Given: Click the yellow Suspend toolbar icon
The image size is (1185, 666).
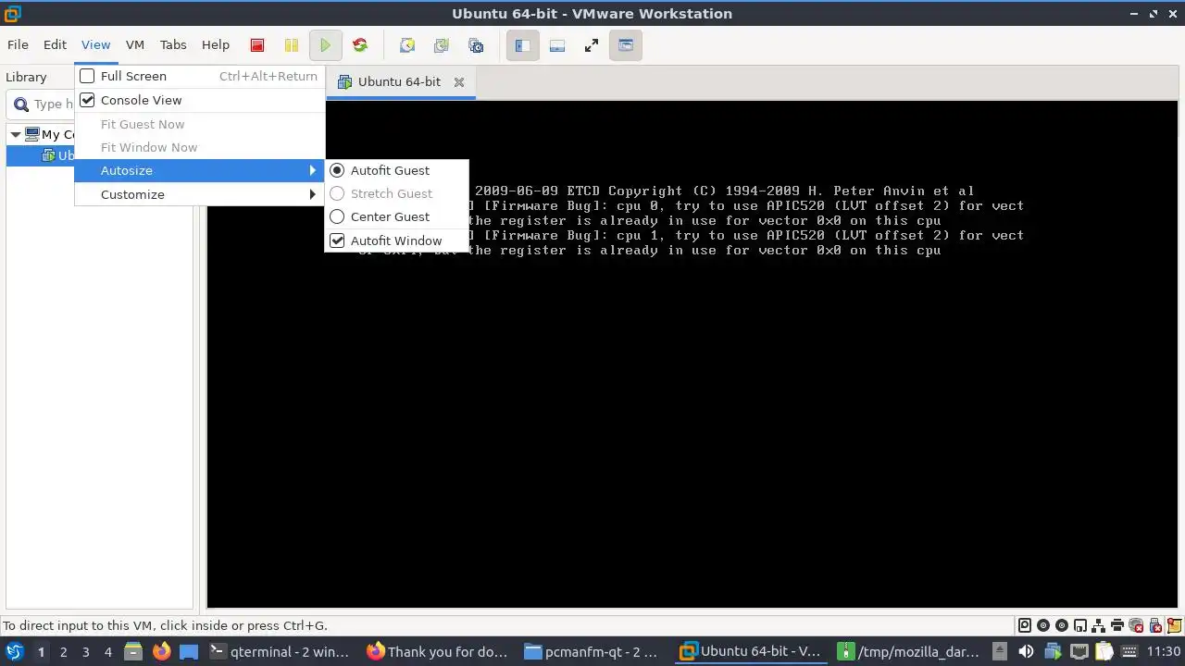Looking at the screenshot, I should 291,45.
